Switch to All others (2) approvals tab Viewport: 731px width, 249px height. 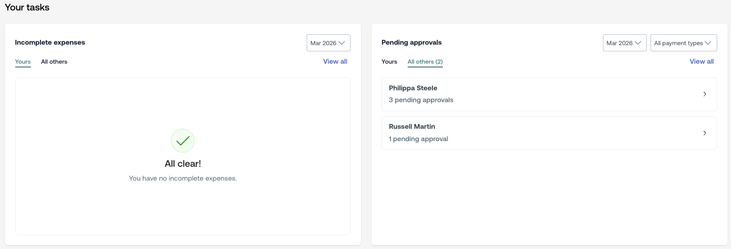coord(425,62)
